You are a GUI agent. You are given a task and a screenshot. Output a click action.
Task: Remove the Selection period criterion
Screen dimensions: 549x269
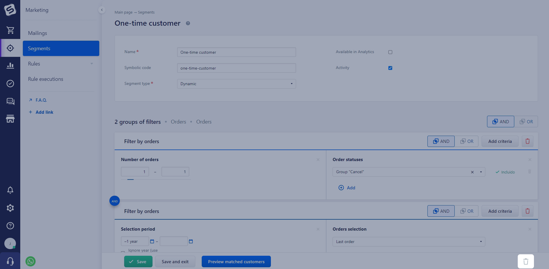[318, 229]
